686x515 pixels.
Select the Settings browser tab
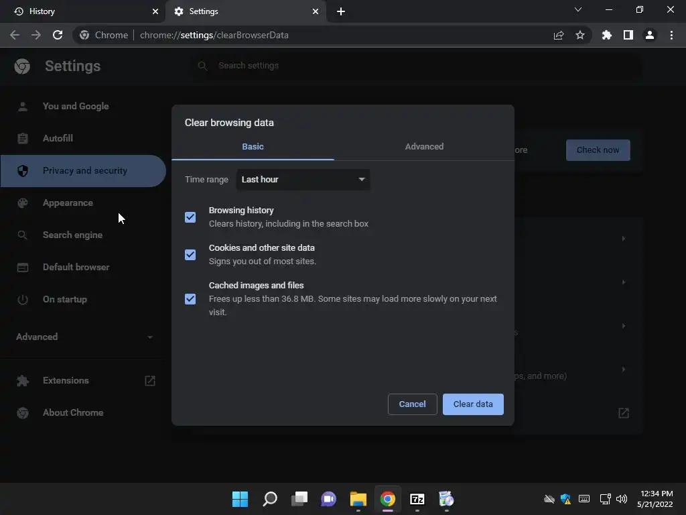coord(247,11)
